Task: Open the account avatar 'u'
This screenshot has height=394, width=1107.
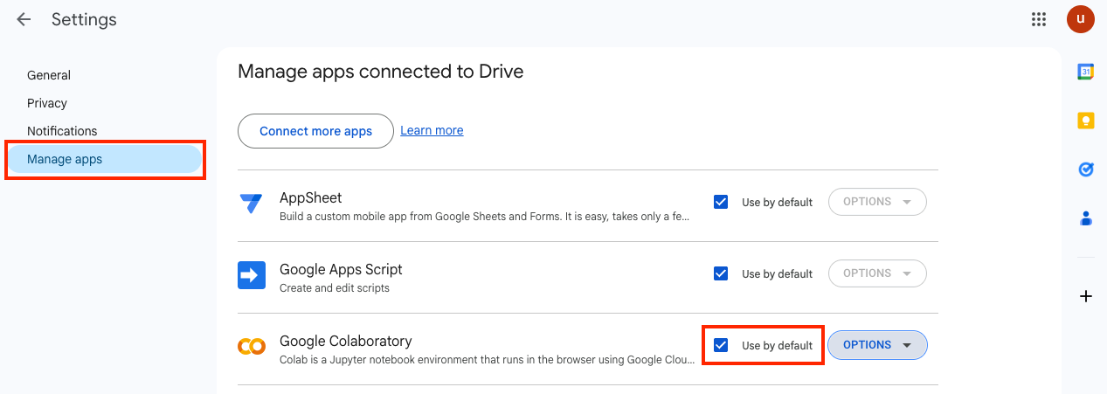Action: [x=1081, y=19]
